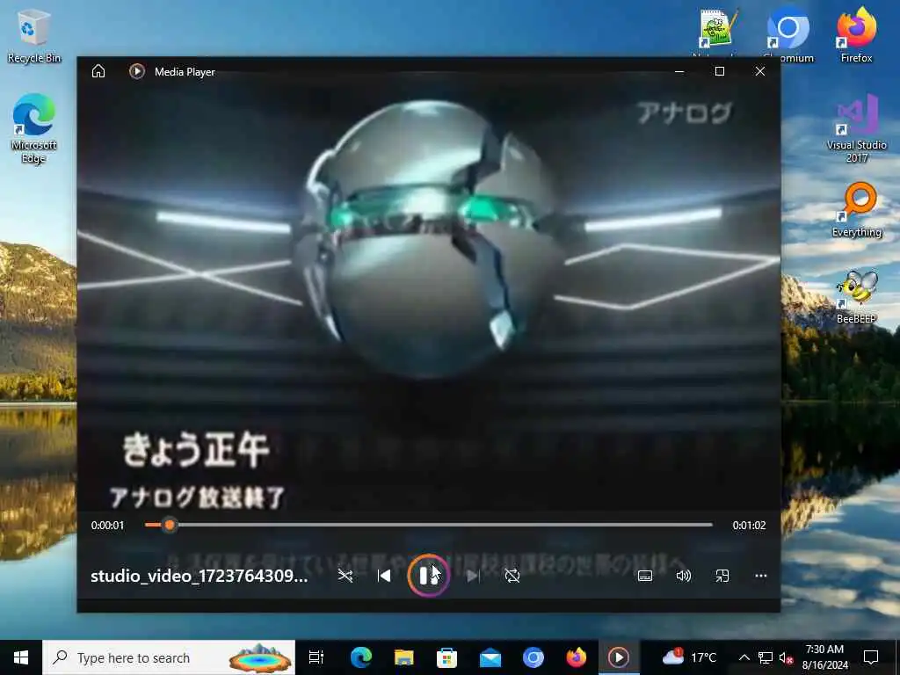900x675 pixels.
Task: Select the Everything desktop shortcut
Action: (x=856, y=210)
